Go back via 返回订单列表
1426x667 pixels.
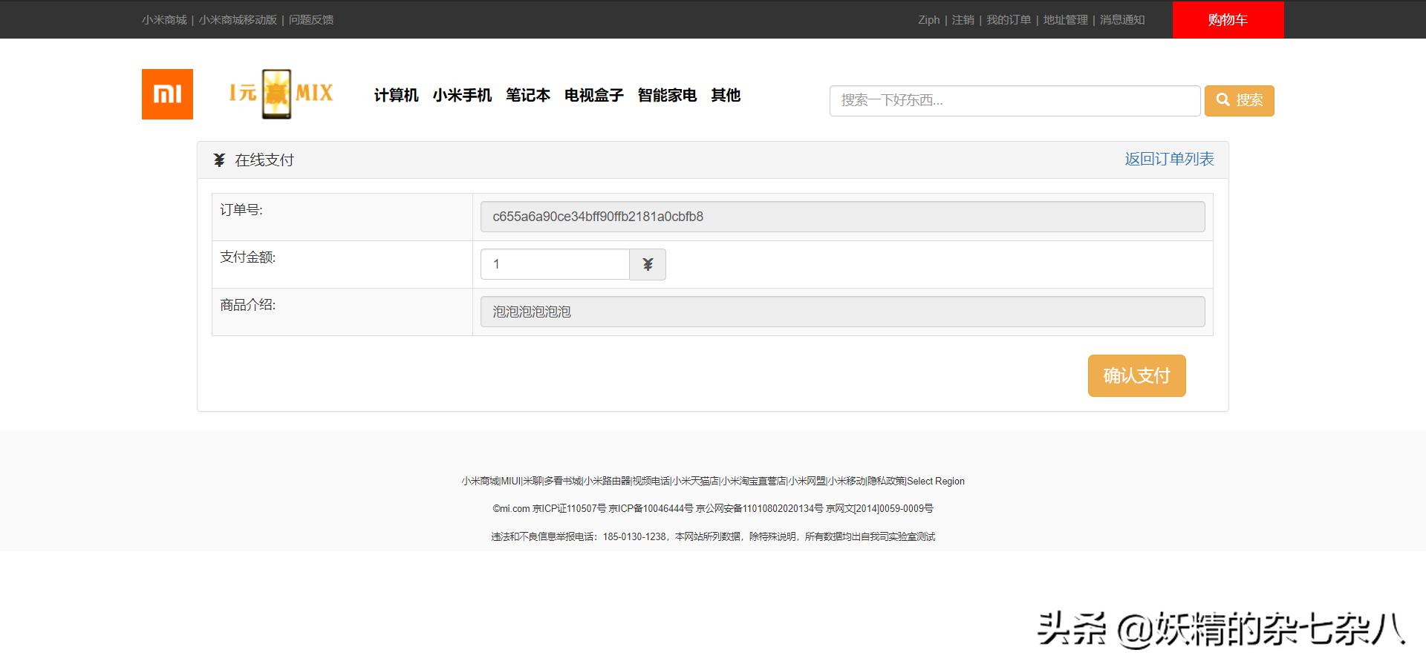[1169, 159]
